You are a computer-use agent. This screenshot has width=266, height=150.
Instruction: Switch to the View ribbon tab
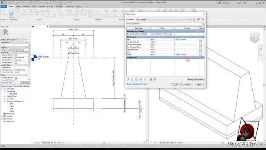34,7
